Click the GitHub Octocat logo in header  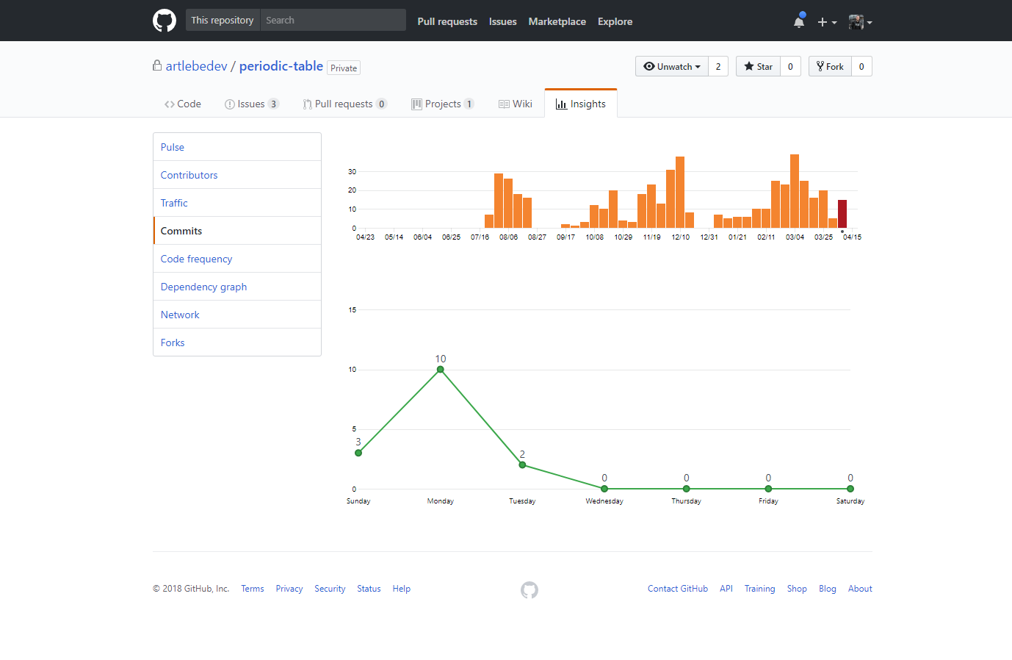coord(165,21)
